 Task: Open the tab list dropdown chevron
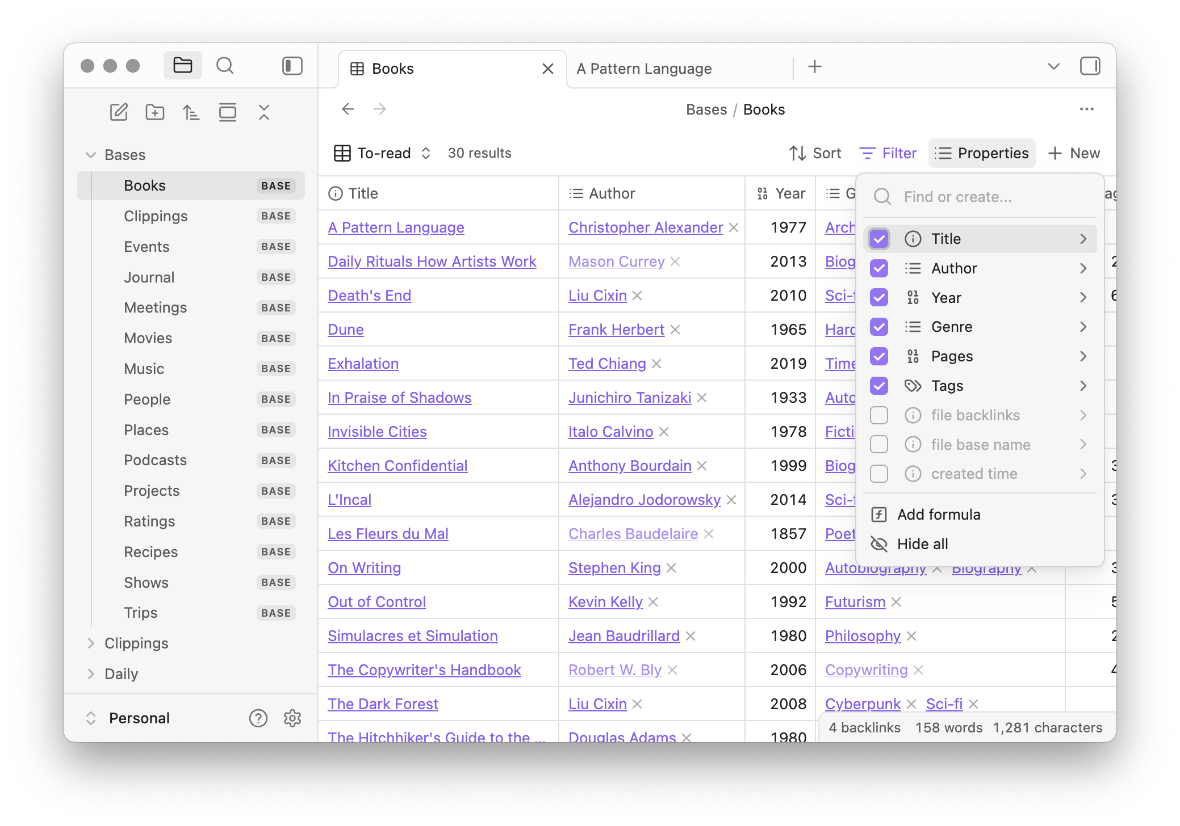click(x=1053, y=66)
